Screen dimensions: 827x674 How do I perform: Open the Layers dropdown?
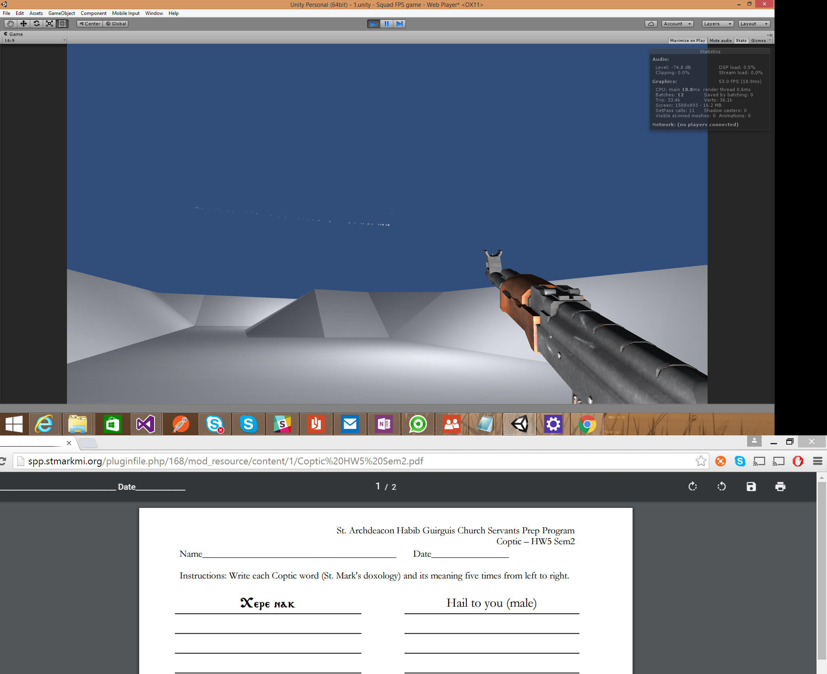(718, 24)
